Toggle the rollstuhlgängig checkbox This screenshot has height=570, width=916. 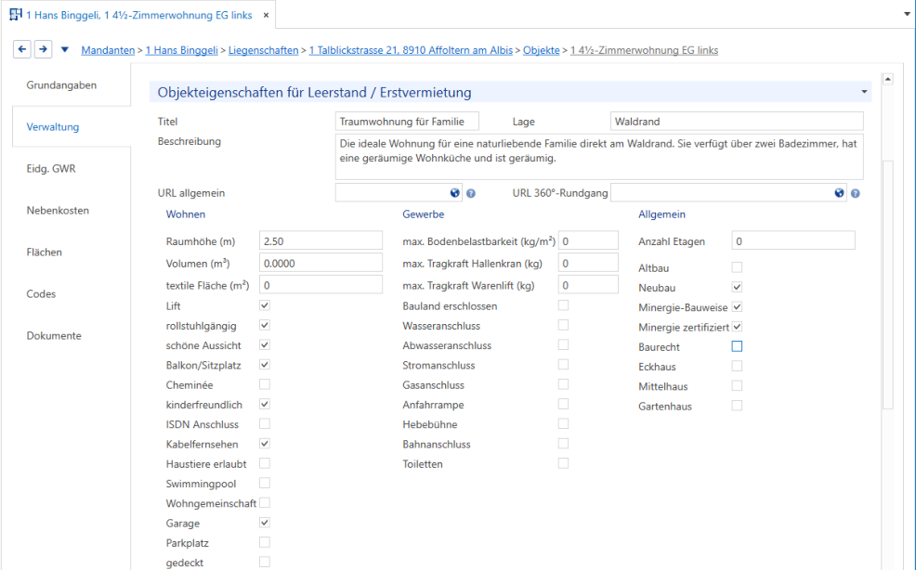265,325
